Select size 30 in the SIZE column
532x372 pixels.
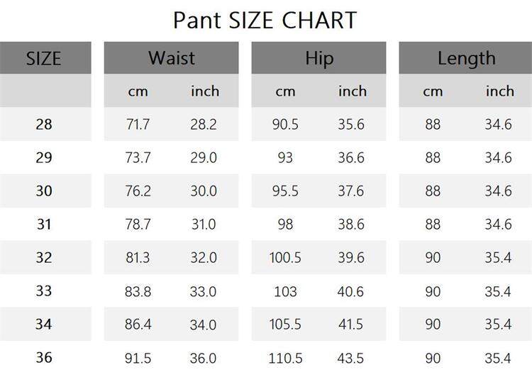44,191
